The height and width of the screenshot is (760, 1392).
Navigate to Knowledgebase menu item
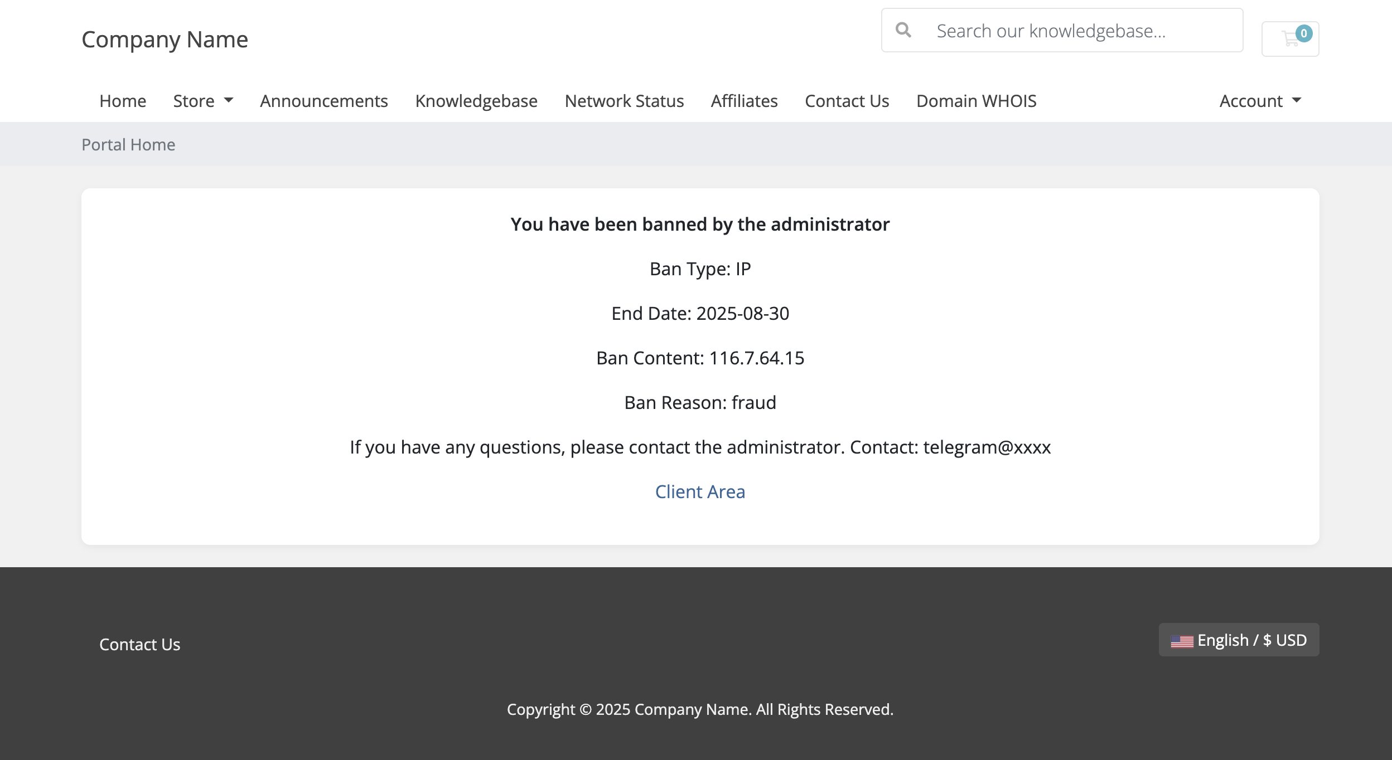click(476, 101)
